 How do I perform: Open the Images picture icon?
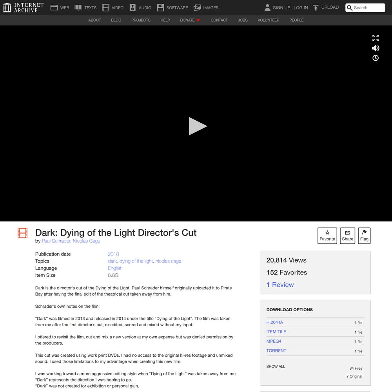click(x=197, y=8)
